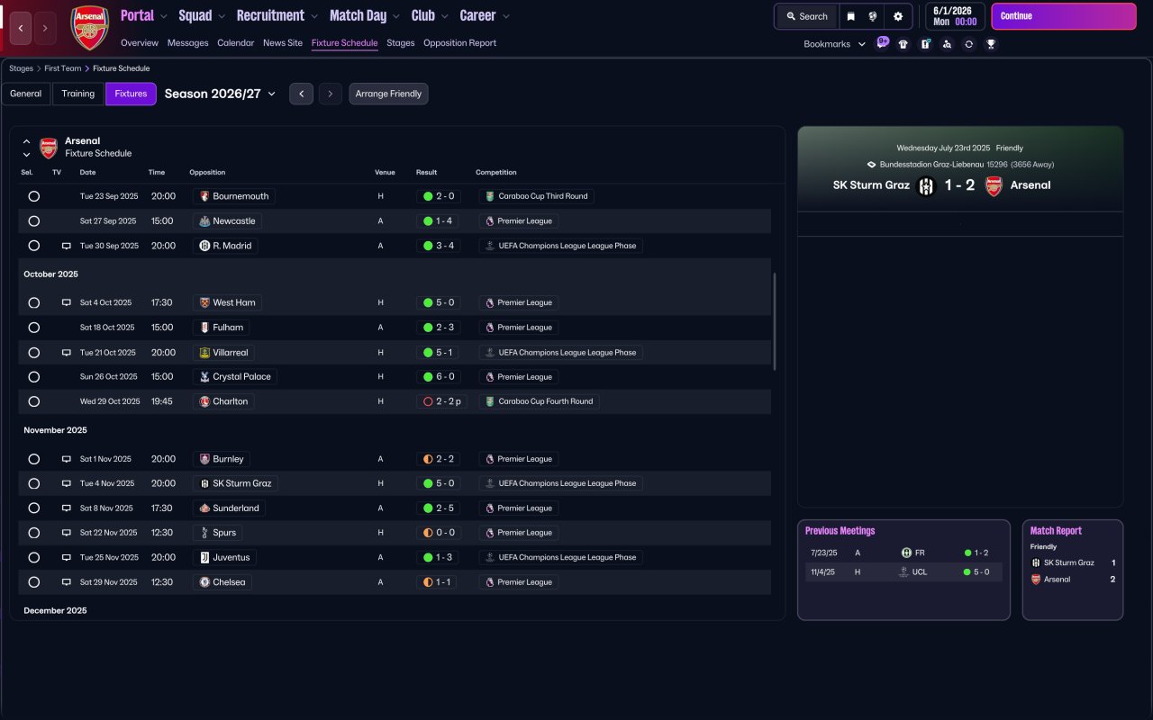Click the fixture list vertical scrollbar
1153x720 pixels.
tap(775, 321)
